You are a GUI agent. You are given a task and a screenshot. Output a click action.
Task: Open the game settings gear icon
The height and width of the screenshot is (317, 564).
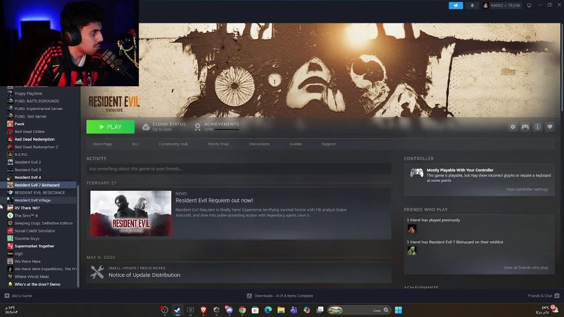coord(512,127)
